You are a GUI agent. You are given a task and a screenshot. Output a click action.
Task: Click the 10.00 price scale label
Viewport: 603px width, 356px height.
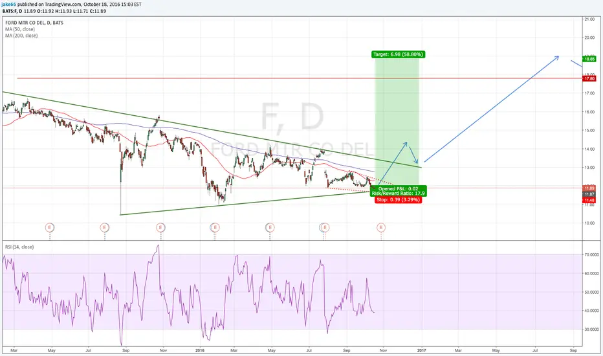click(x=589, y=223)
